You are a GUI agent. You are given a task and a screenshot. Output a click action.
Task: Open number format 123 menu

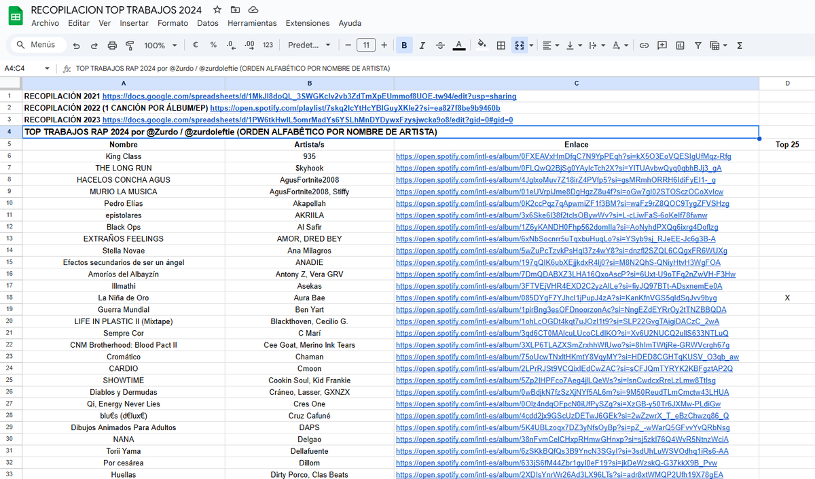point(268,46)
